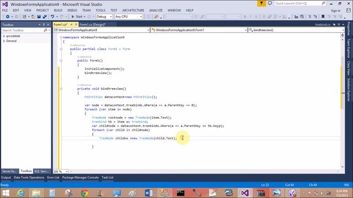
Task: Open the Error List tab
Action: (x=53, y=177)
